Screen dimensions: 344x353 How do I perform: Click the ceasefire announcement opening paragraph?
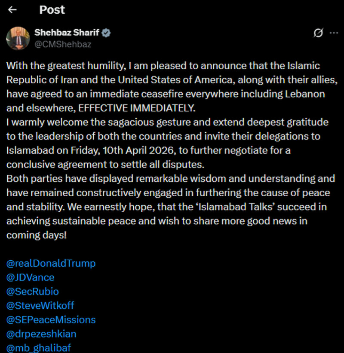click(163, 80)
